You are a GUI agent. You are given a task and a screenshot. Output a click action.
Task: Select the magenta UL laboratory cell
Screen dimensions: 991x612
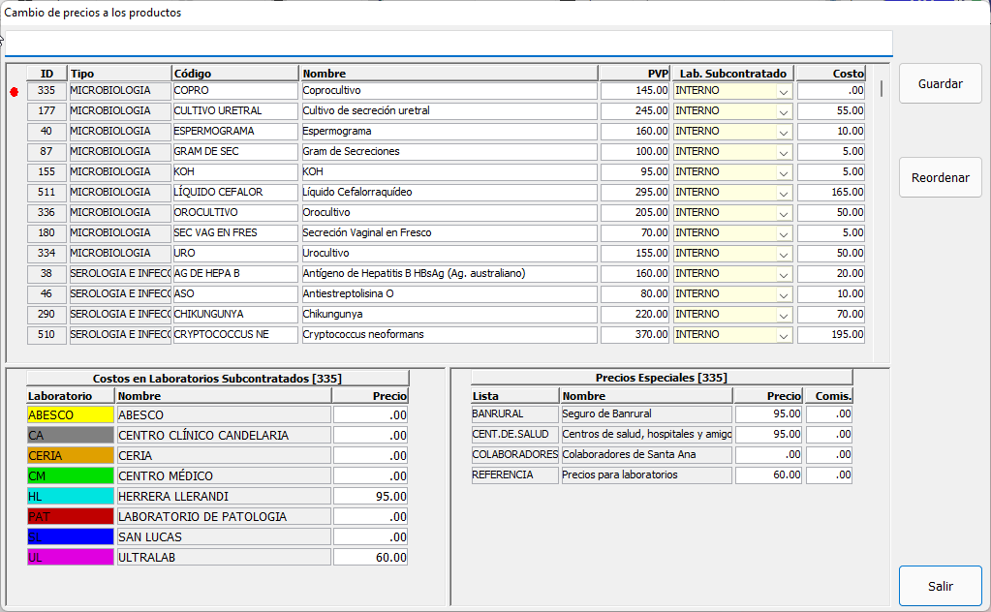[70, 557]
